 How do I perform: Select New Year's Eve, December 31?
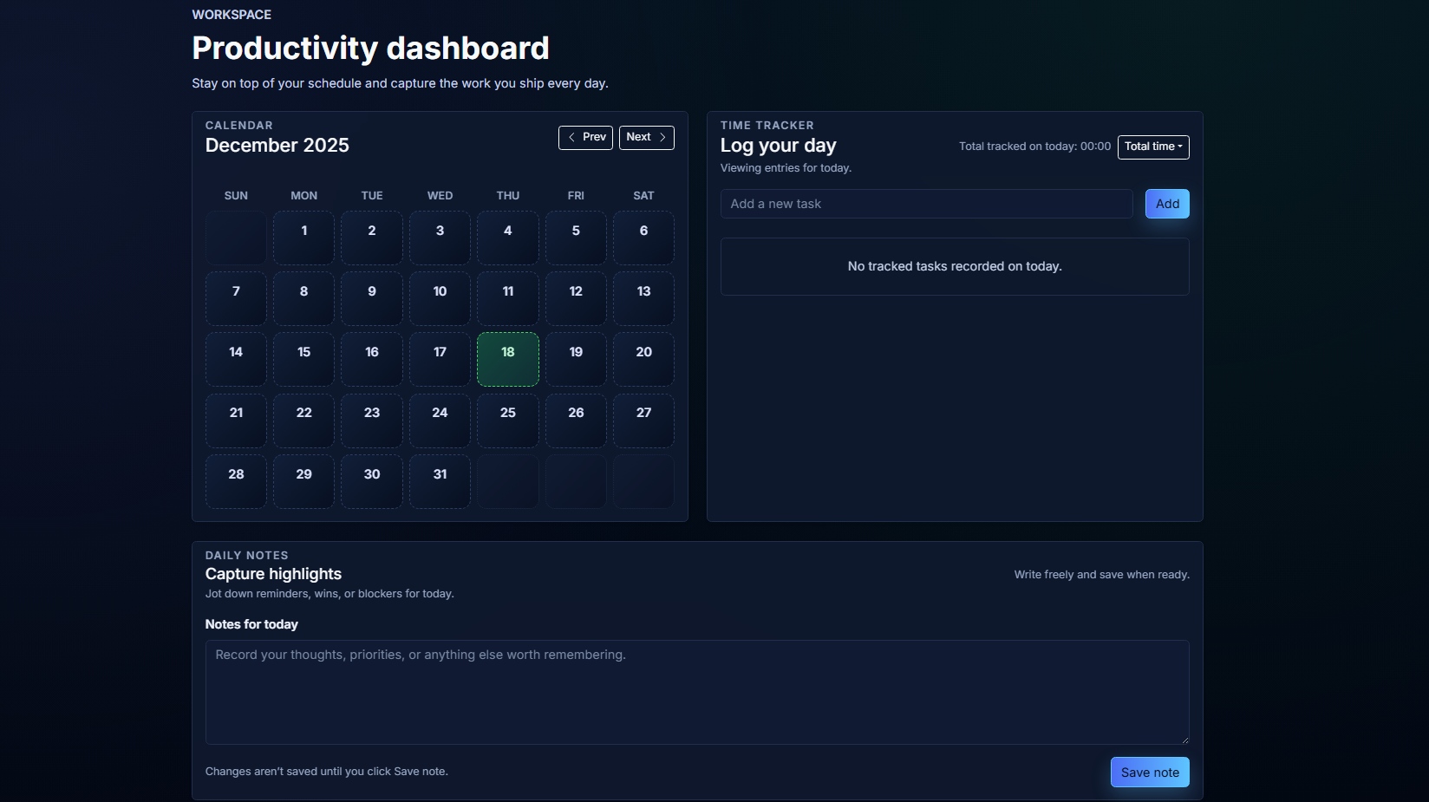coord(440,481)
